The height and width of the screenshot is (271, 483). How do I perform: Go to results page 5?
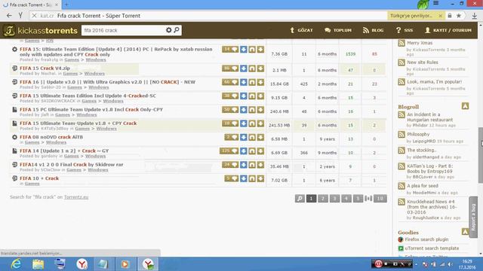click(358, 199)
